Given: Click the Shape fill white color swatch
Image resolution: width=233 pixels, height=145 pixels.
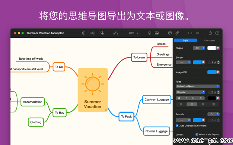Looking at the screenshot, I should 212,48.
